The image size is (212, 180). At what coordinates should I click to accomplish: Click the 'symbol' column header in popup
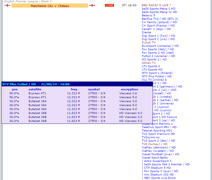pyautogui.click(x=94, y=89)
